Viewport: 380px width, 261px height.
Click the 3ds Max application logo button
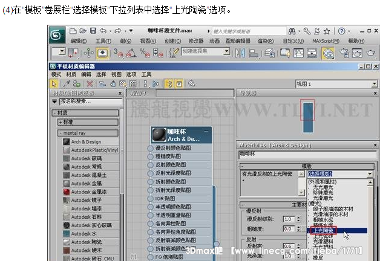coord(57,35)
